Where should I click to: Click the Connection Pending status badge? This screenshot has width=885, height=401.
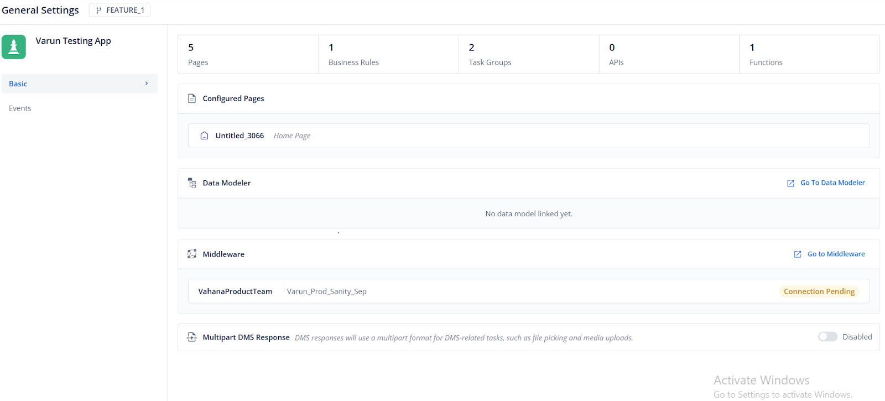(x=819, y=291)
